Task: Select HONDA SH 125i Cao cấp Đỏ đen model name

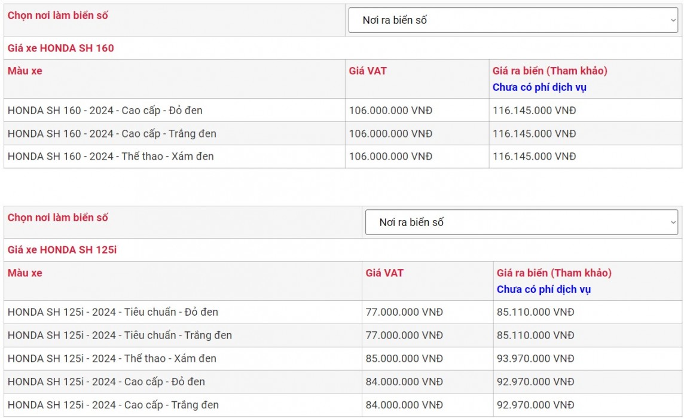Action: coord(106,382)
